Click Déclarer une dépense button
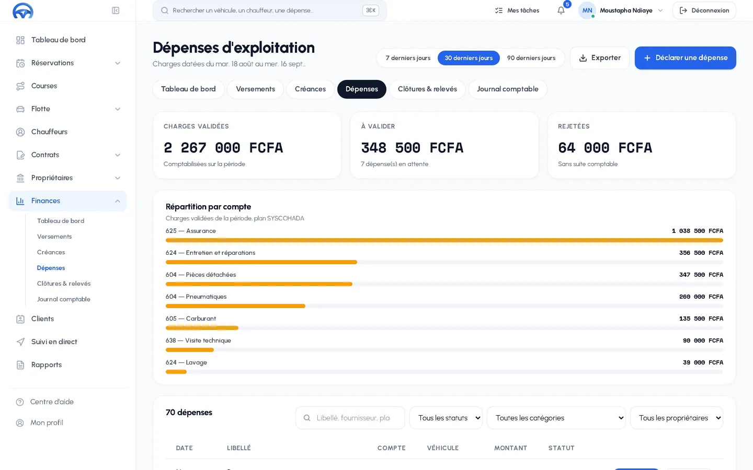 [686, 58]
